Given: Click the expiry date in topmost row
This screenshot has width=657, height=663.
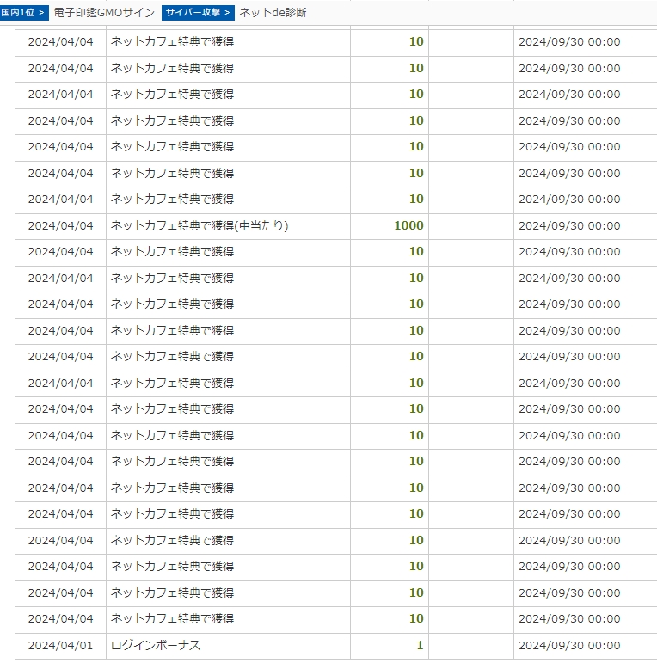Looking at the screenshot, I should point(569,42).
